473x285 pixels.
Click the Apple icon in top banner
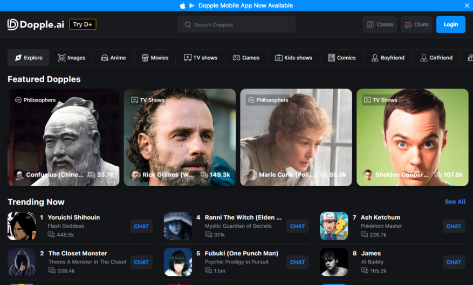[x=182, y=5]
